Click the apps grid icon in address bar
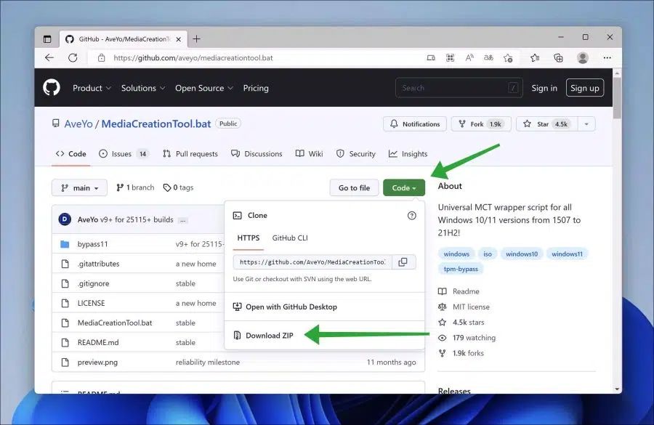This screenshot has width=654, height=425. click(x=450, y=58)
